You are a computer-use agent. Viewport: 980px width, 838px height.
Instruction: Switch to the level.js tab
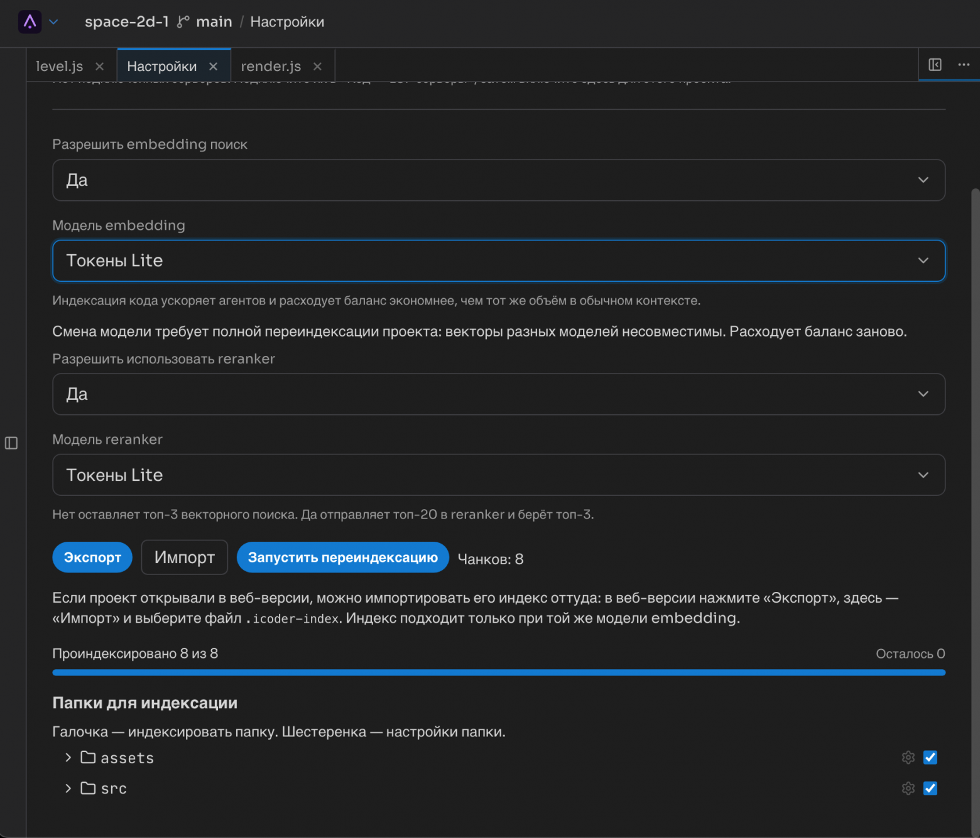click(x=60, y=67)
